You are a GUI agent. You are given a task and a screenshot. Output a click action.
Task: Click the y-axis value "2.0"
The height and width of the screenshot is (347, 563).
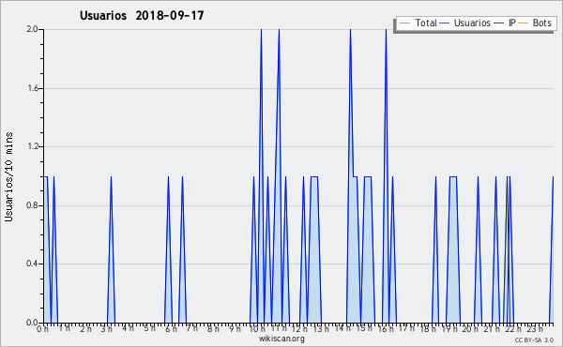[x=32, y=29]
